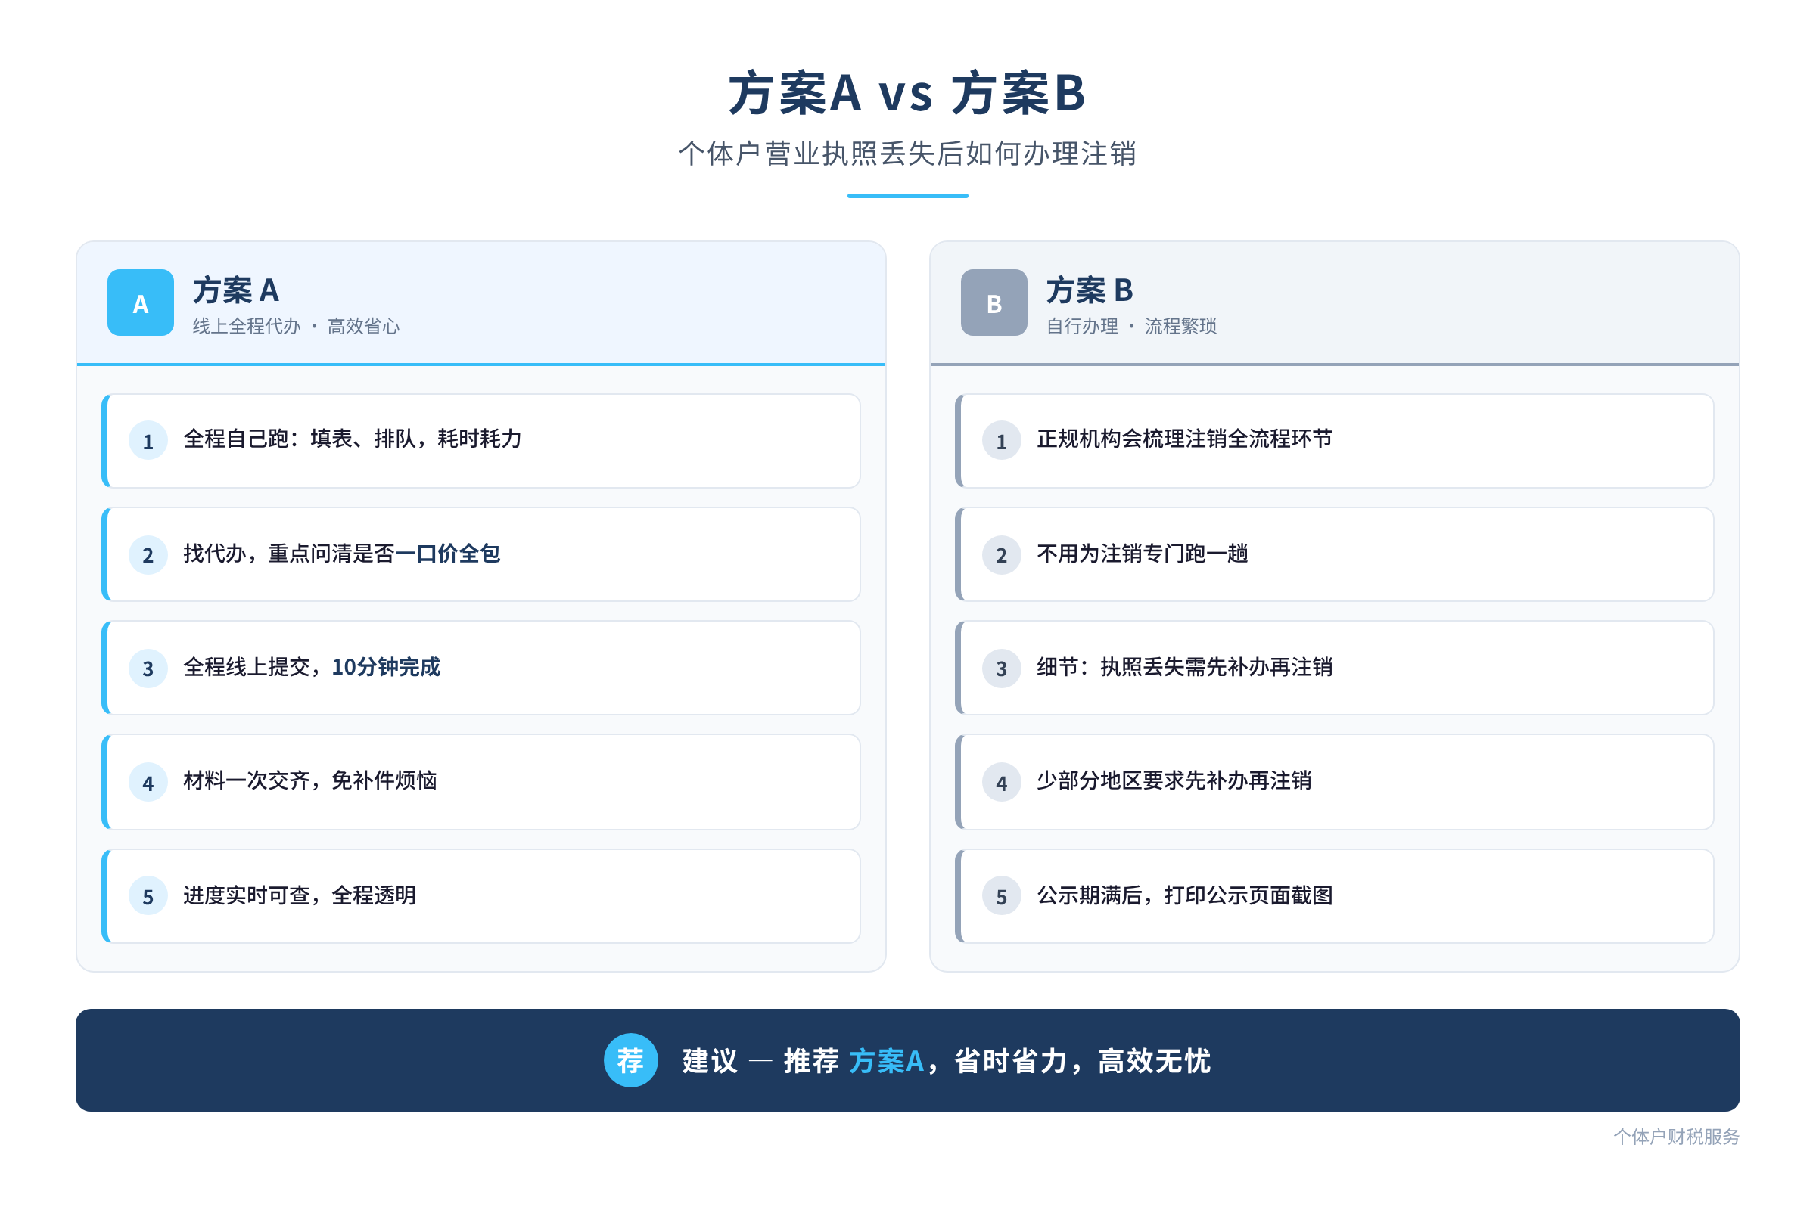
Task: Select text 不用为注销专门跑一趟
Action: point(1142,554)
